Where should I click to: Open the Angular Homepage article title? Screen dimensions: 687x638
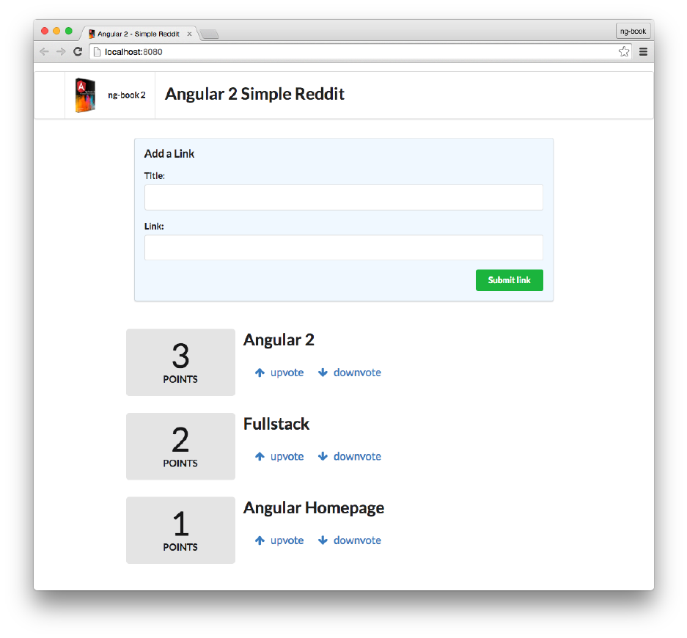coord(313,507)
